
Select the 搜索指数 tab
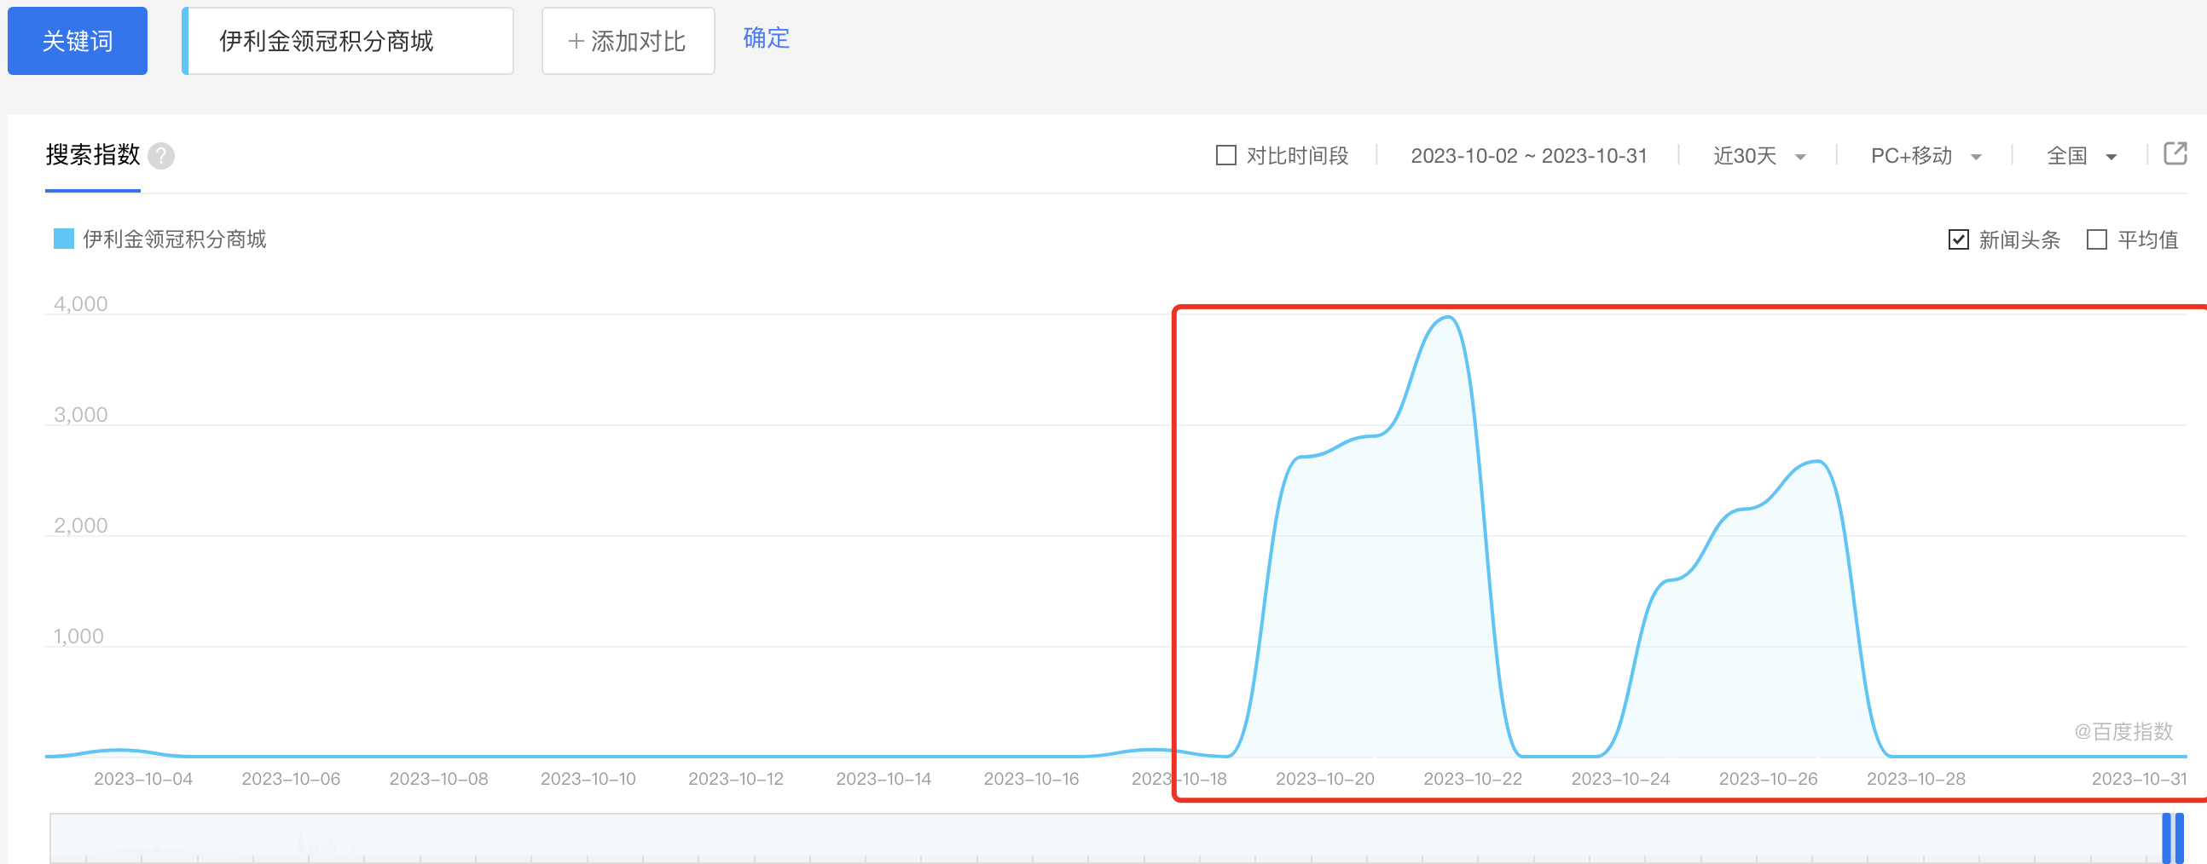point(93,155)
